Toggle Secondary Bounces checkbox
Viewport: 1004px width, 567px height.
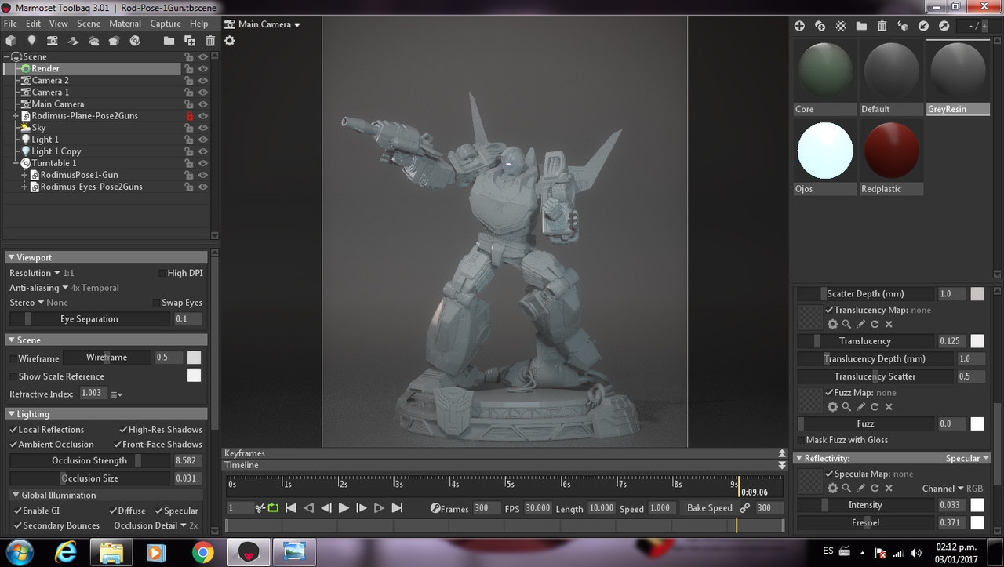(17, 526)
